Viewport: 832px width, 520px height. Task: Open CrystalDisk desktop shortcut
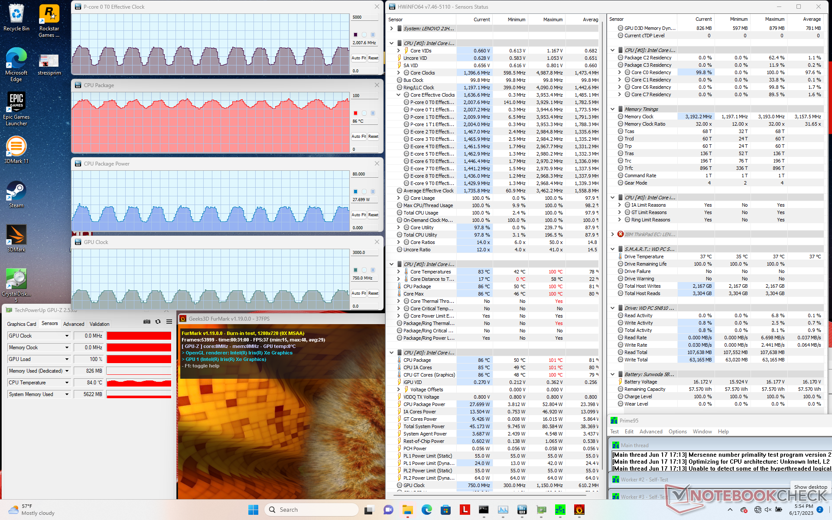point(16,285)
